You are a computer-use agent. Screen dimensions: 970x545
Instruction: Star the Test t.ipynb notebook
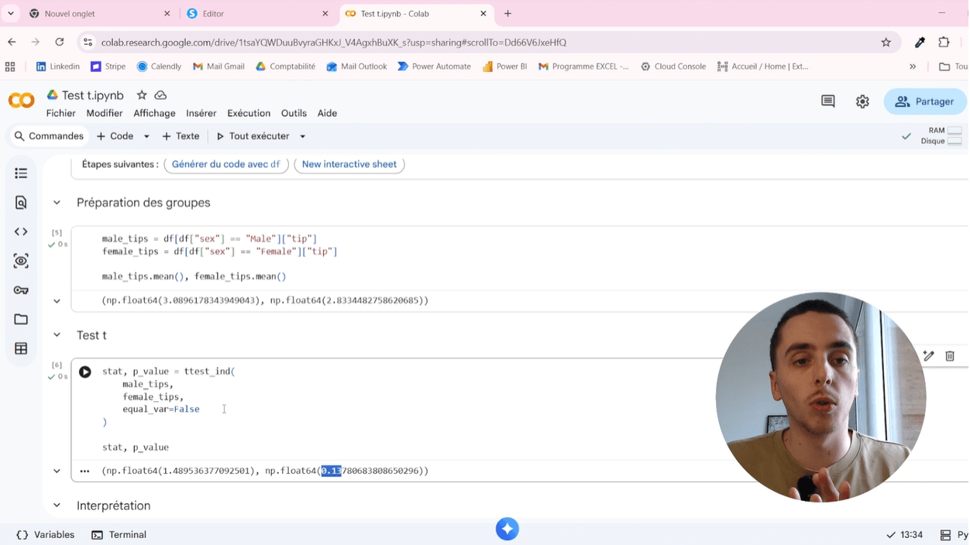(x=142, y=95)
